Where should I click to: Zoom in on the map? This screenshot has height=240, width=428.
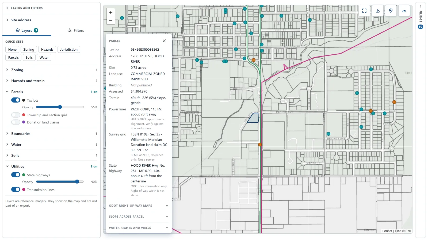click(x=111, y=12)
